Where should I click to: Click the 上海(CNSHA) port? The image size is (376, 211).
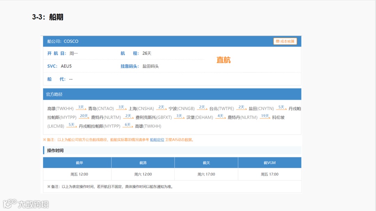141,108
